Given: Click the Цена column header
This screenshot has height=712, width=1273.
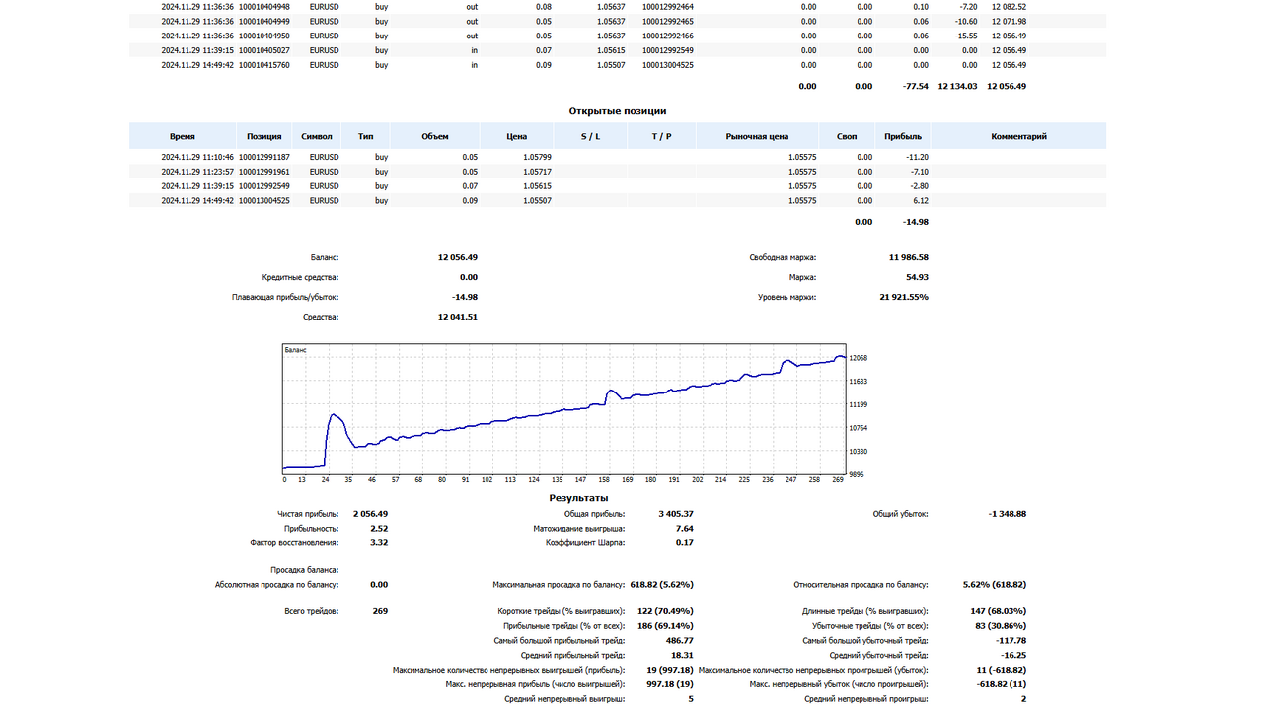Looking at the screenshot, I should [517, 136].
